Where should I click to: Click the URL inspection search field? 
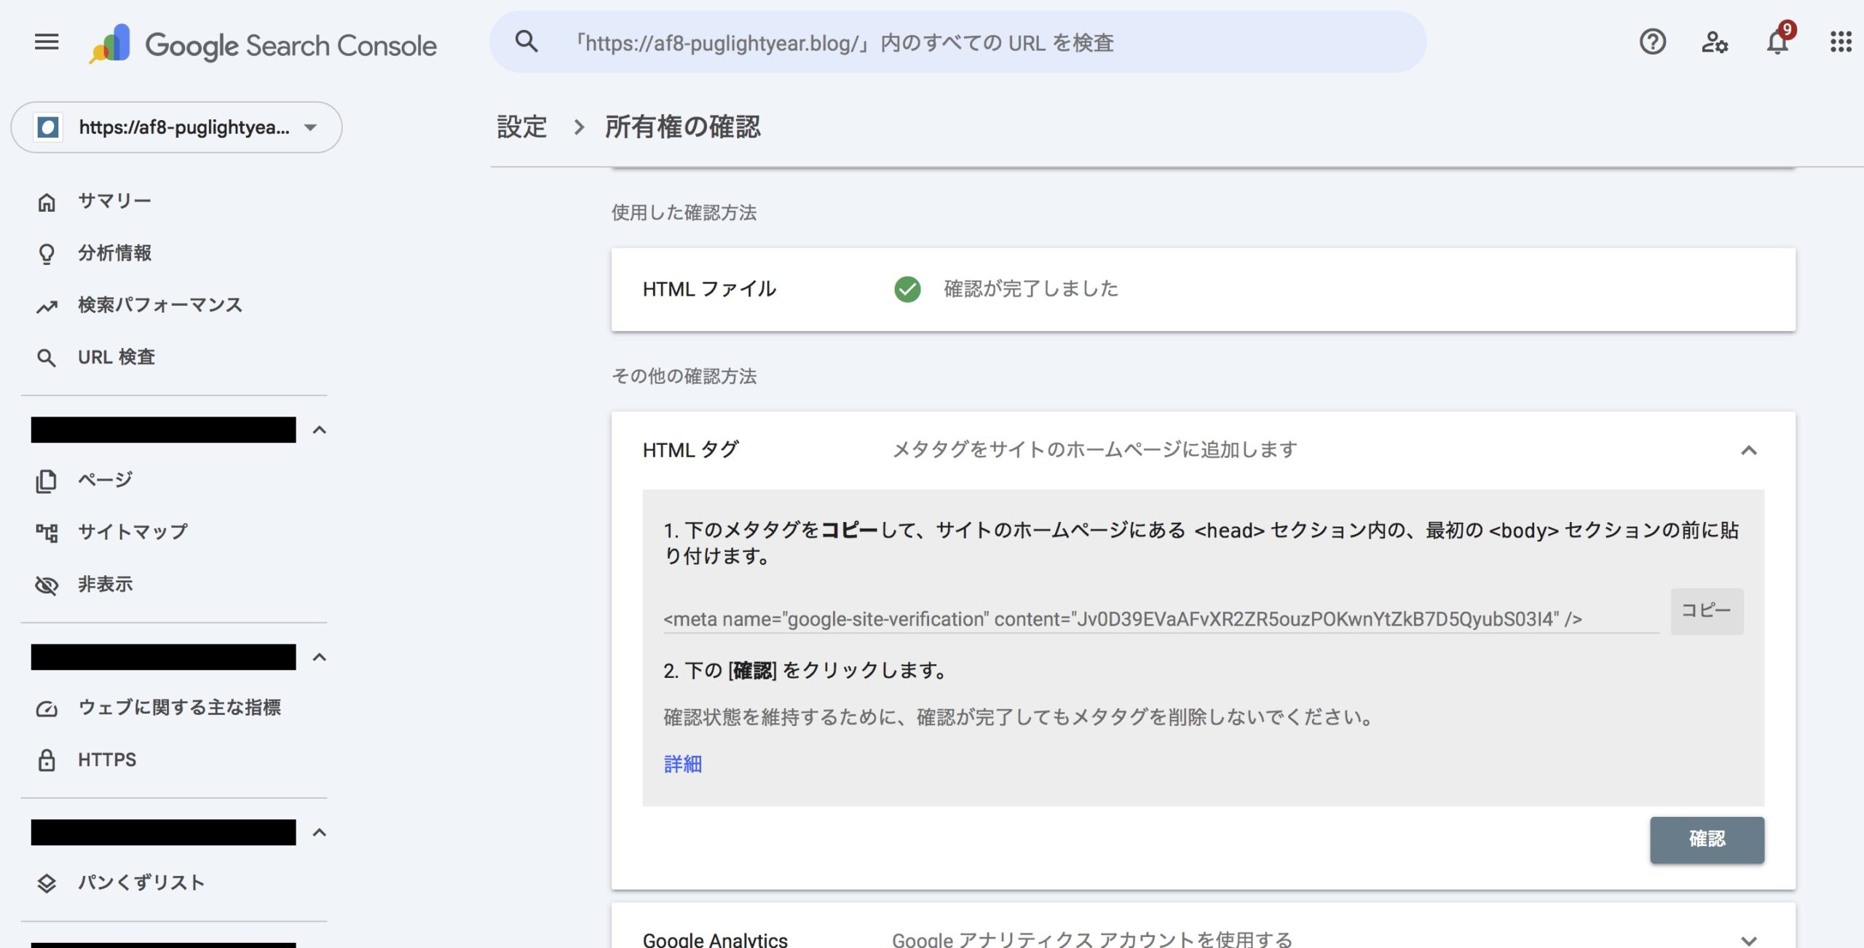[x=957, y=42]
